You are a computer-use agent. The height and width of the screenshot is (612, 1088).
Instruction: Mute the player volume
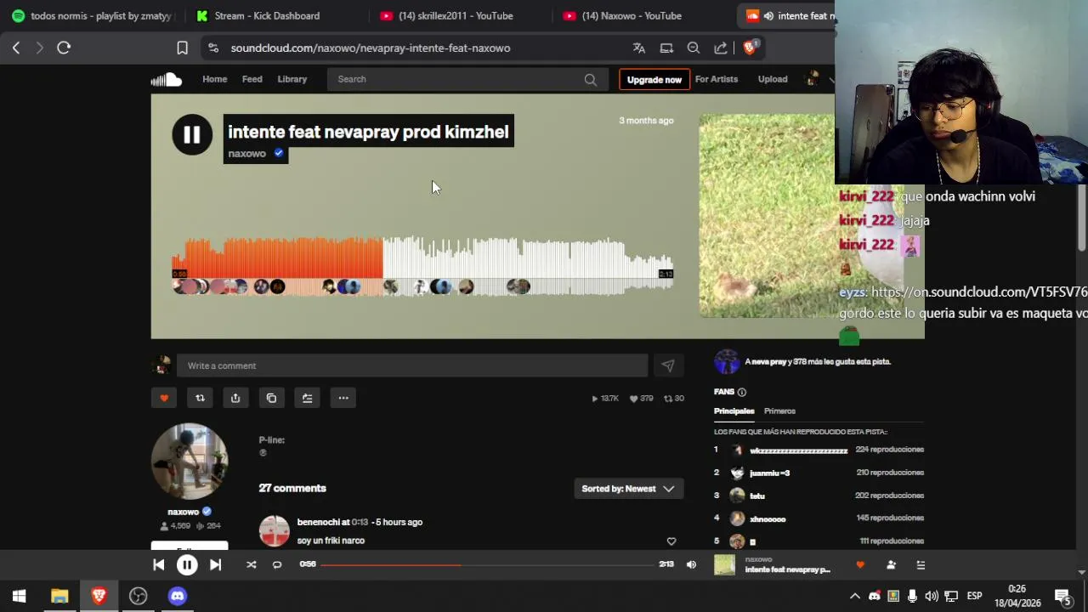tap(691, 564)
